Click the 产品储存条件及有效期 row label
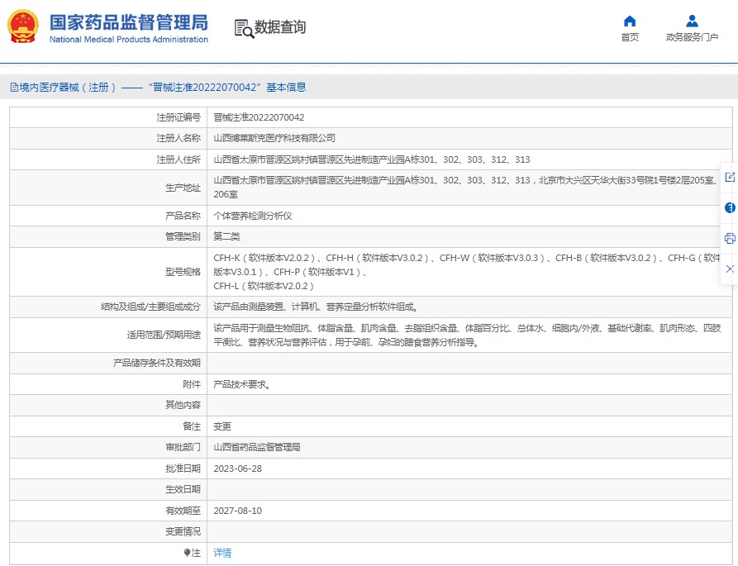The height and width of the screenshot is (566, 738). [x=157, y=363]
